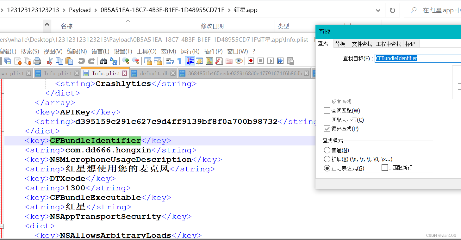The height and width of the screenshot is (240, 461).
Task: Click the Replace toolbar icon
Action: point(113,61)
